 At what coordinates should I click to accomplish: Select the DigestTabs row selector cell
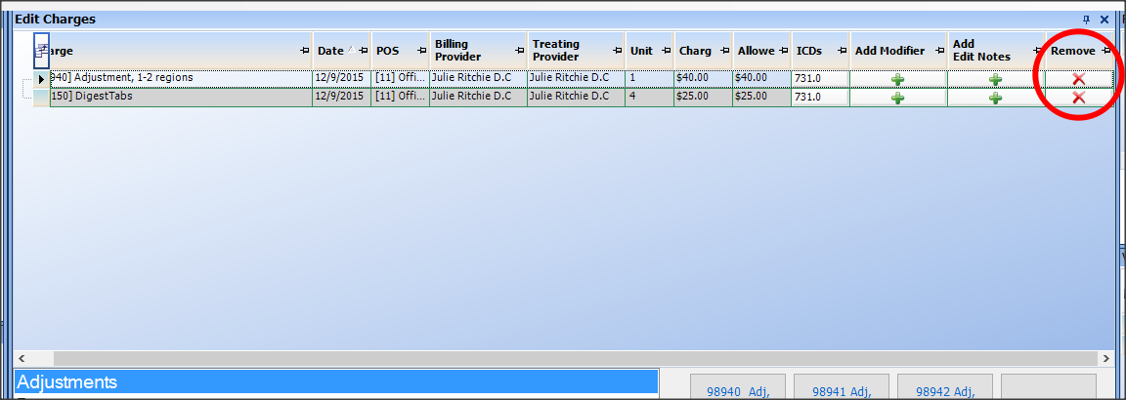coord(42,98)
